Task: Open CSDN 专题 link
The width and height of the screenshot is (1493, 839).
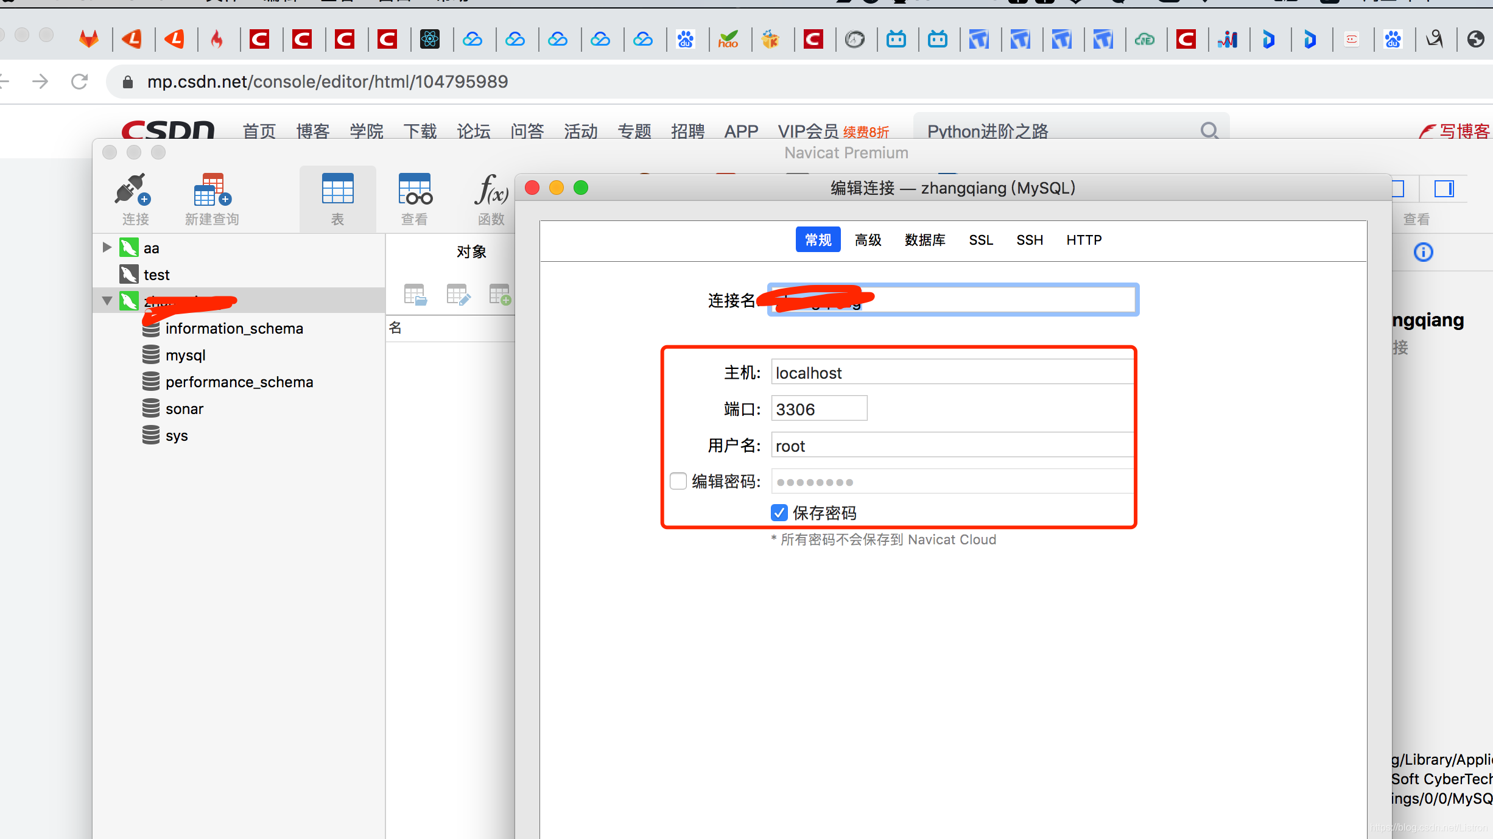Action: pyautogui.click(x=634, y=131)
